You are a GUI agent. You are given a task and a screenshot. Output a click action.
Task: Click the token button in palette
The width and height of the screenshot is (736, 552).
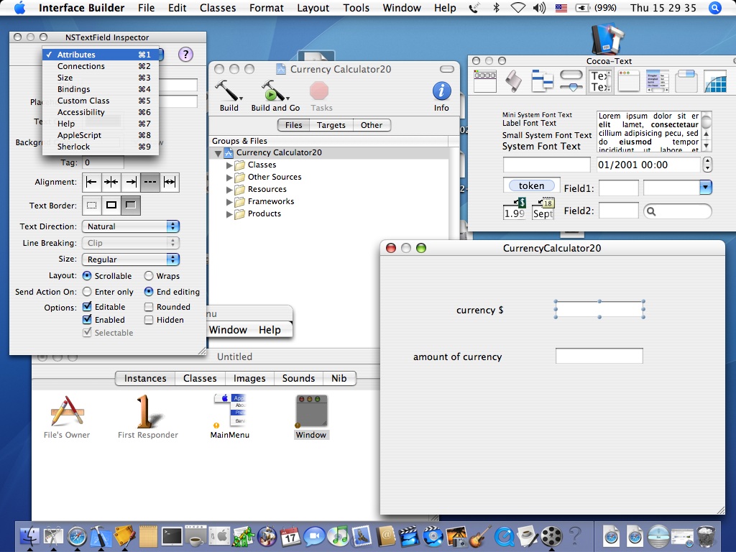531,185
